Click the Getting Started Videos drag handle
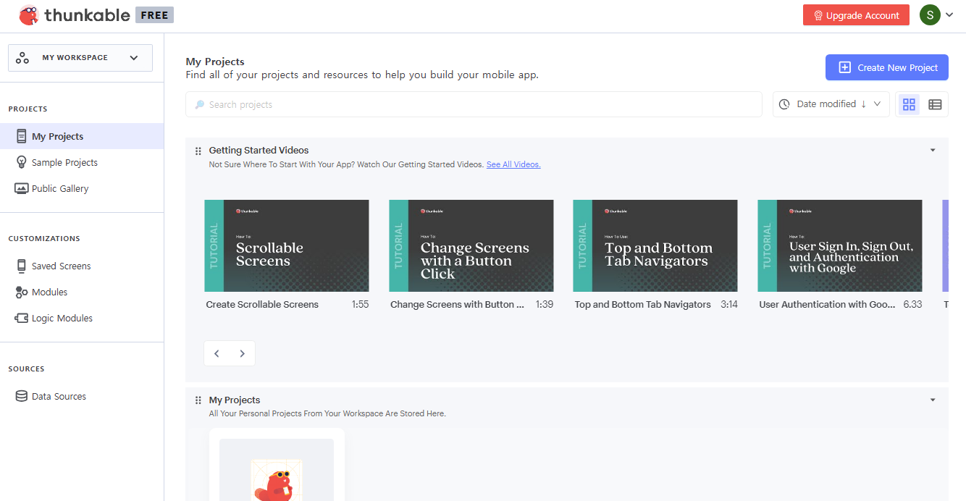The image size is (966, 501). pyautogui.click(x=198, y=151)
